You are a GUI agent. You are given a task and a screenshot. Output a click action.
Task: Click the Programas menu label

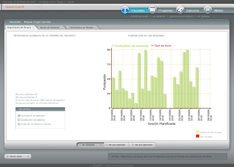tap(166, 11)
